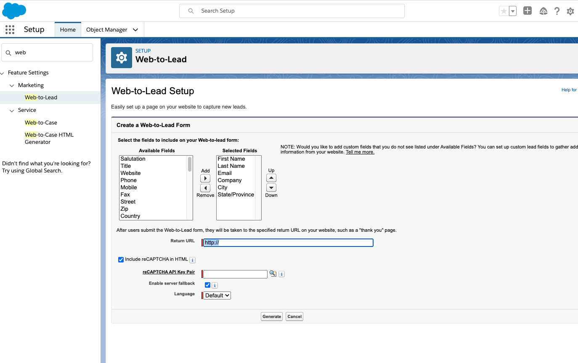Click the reCAPTCHA API Key Pair text field
The height and width of the screenshot is (363, 578).
pyautogui.click(x=235, y=274)
